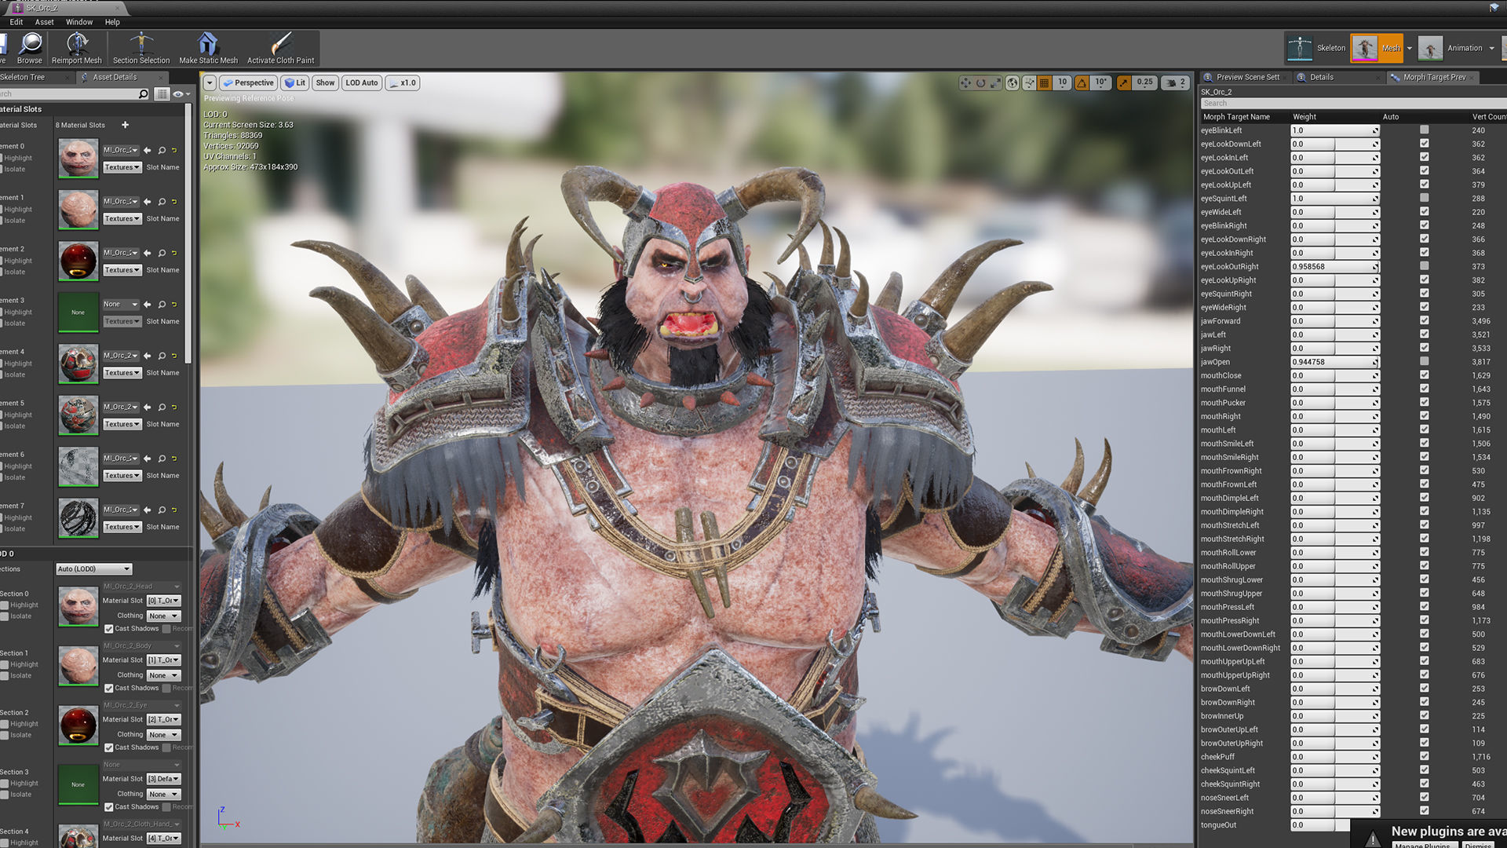Open the Auto (LOD0) sections dropdown

[93, 569]
